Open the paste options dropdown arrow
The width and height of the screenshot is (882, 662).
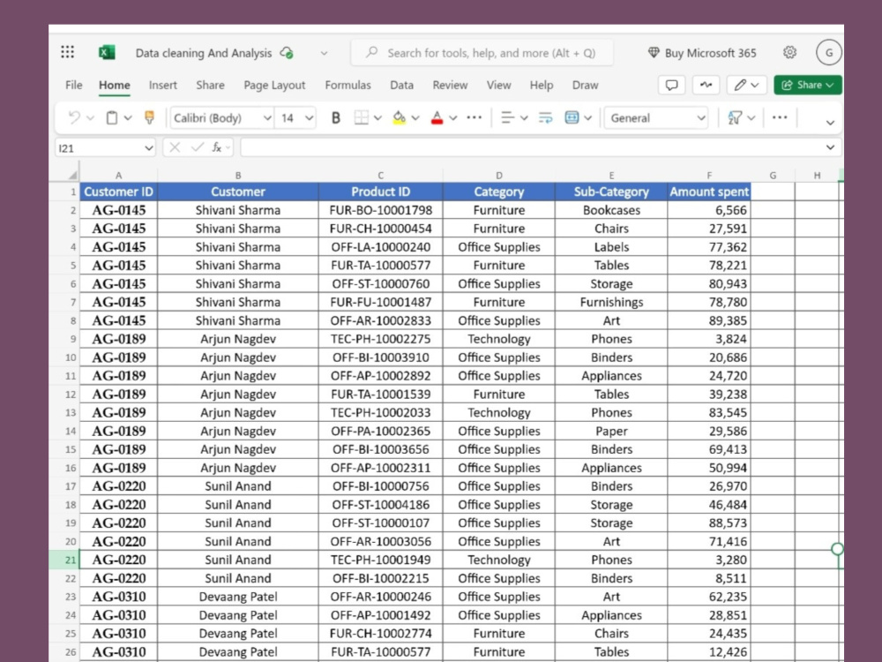[x=128, y=117]
